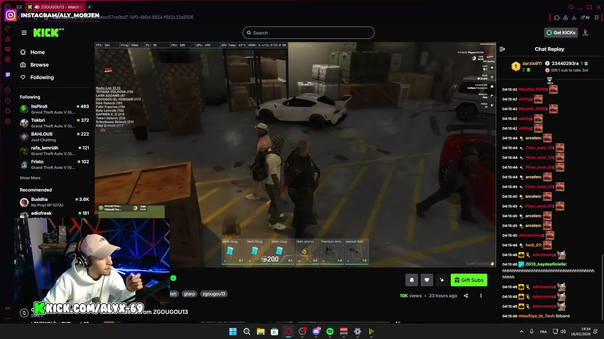604x339 pixels.
Task: Open the Opera account profile icon
Action: [565, 17]
